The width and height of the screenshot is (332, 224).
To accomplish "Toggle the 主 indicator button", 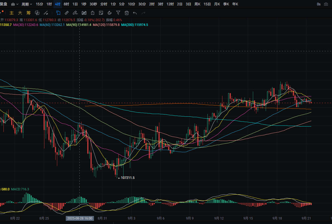I will point(11,13).
